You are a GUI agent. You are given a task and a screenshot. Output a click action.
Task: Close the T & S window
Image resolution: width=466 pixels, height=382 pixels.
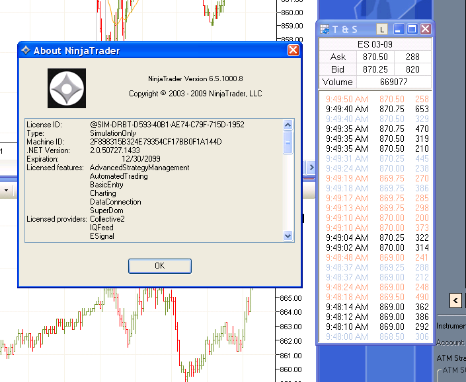(x=426, y=29)
